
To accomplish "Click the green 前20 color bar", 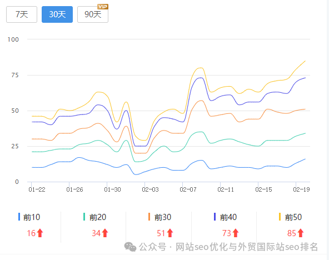I will pyautogui.click(x=84, y=217).
